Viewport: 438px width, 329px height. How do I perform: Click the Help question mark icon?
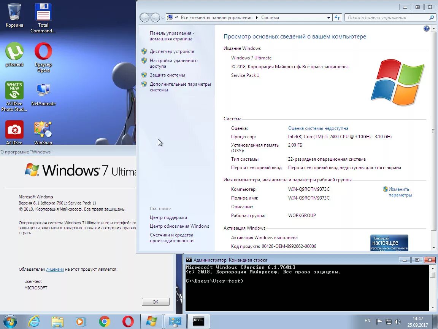426,29
